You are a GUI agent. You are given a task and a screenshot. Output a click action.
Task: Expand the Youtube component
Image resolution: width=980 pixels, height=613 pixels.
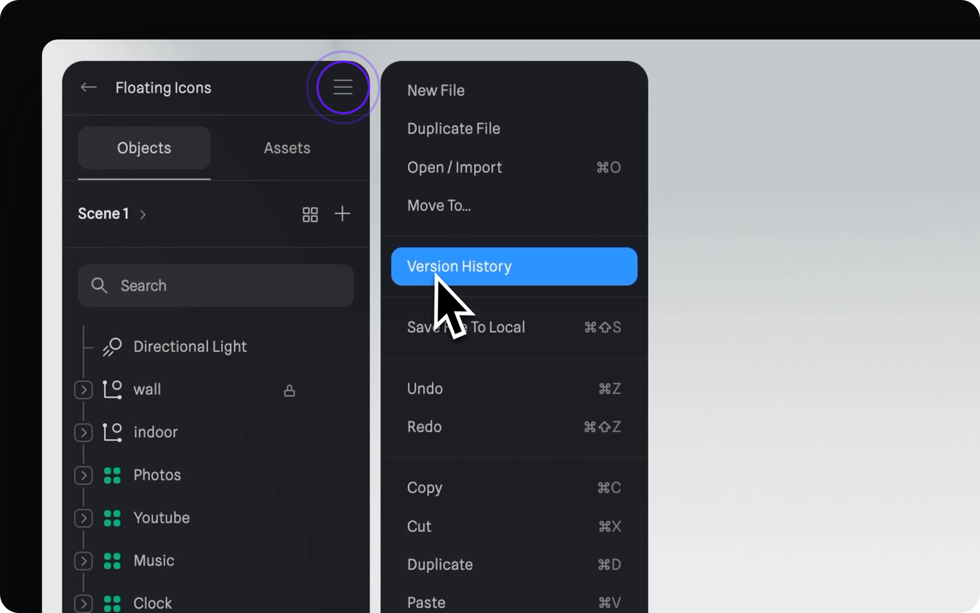coord(83,518)
